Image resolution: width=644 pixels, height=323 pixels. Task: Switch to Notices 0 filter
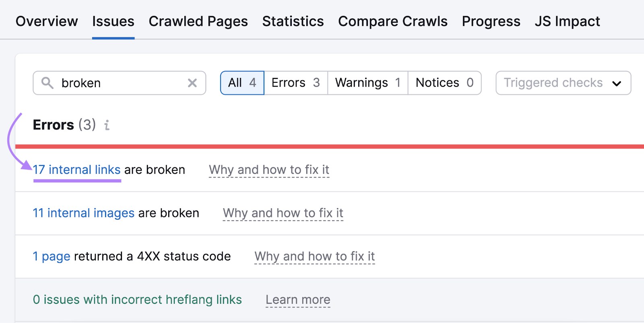[444, 83]
